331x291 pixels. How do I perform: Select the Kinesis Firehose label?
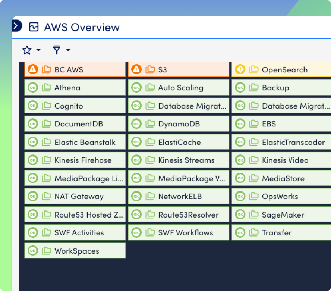[83, 160]
